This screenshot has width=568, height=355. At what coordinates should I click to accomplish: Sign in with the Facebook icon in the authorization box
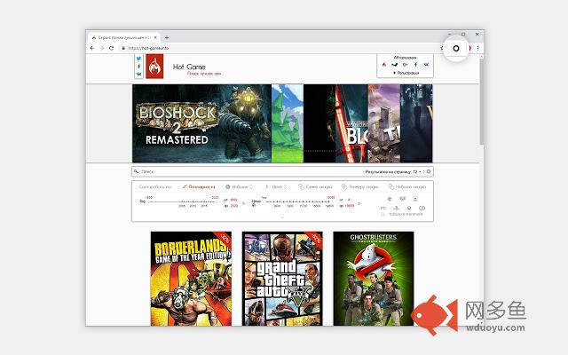[x=416, y=65]
